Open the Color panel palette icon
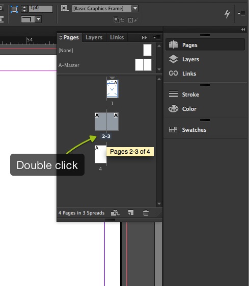 pyautogui.click(x=173, y=109)
